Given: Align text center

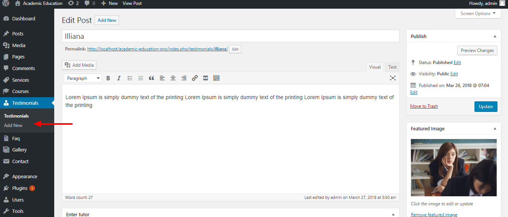Looking at the screenshot, I should click(173, 78).
